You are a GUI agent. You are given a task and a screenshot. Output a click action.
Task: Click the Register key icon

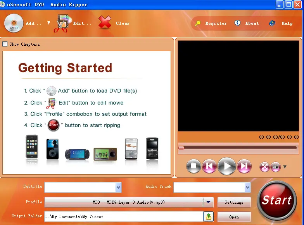198,23
